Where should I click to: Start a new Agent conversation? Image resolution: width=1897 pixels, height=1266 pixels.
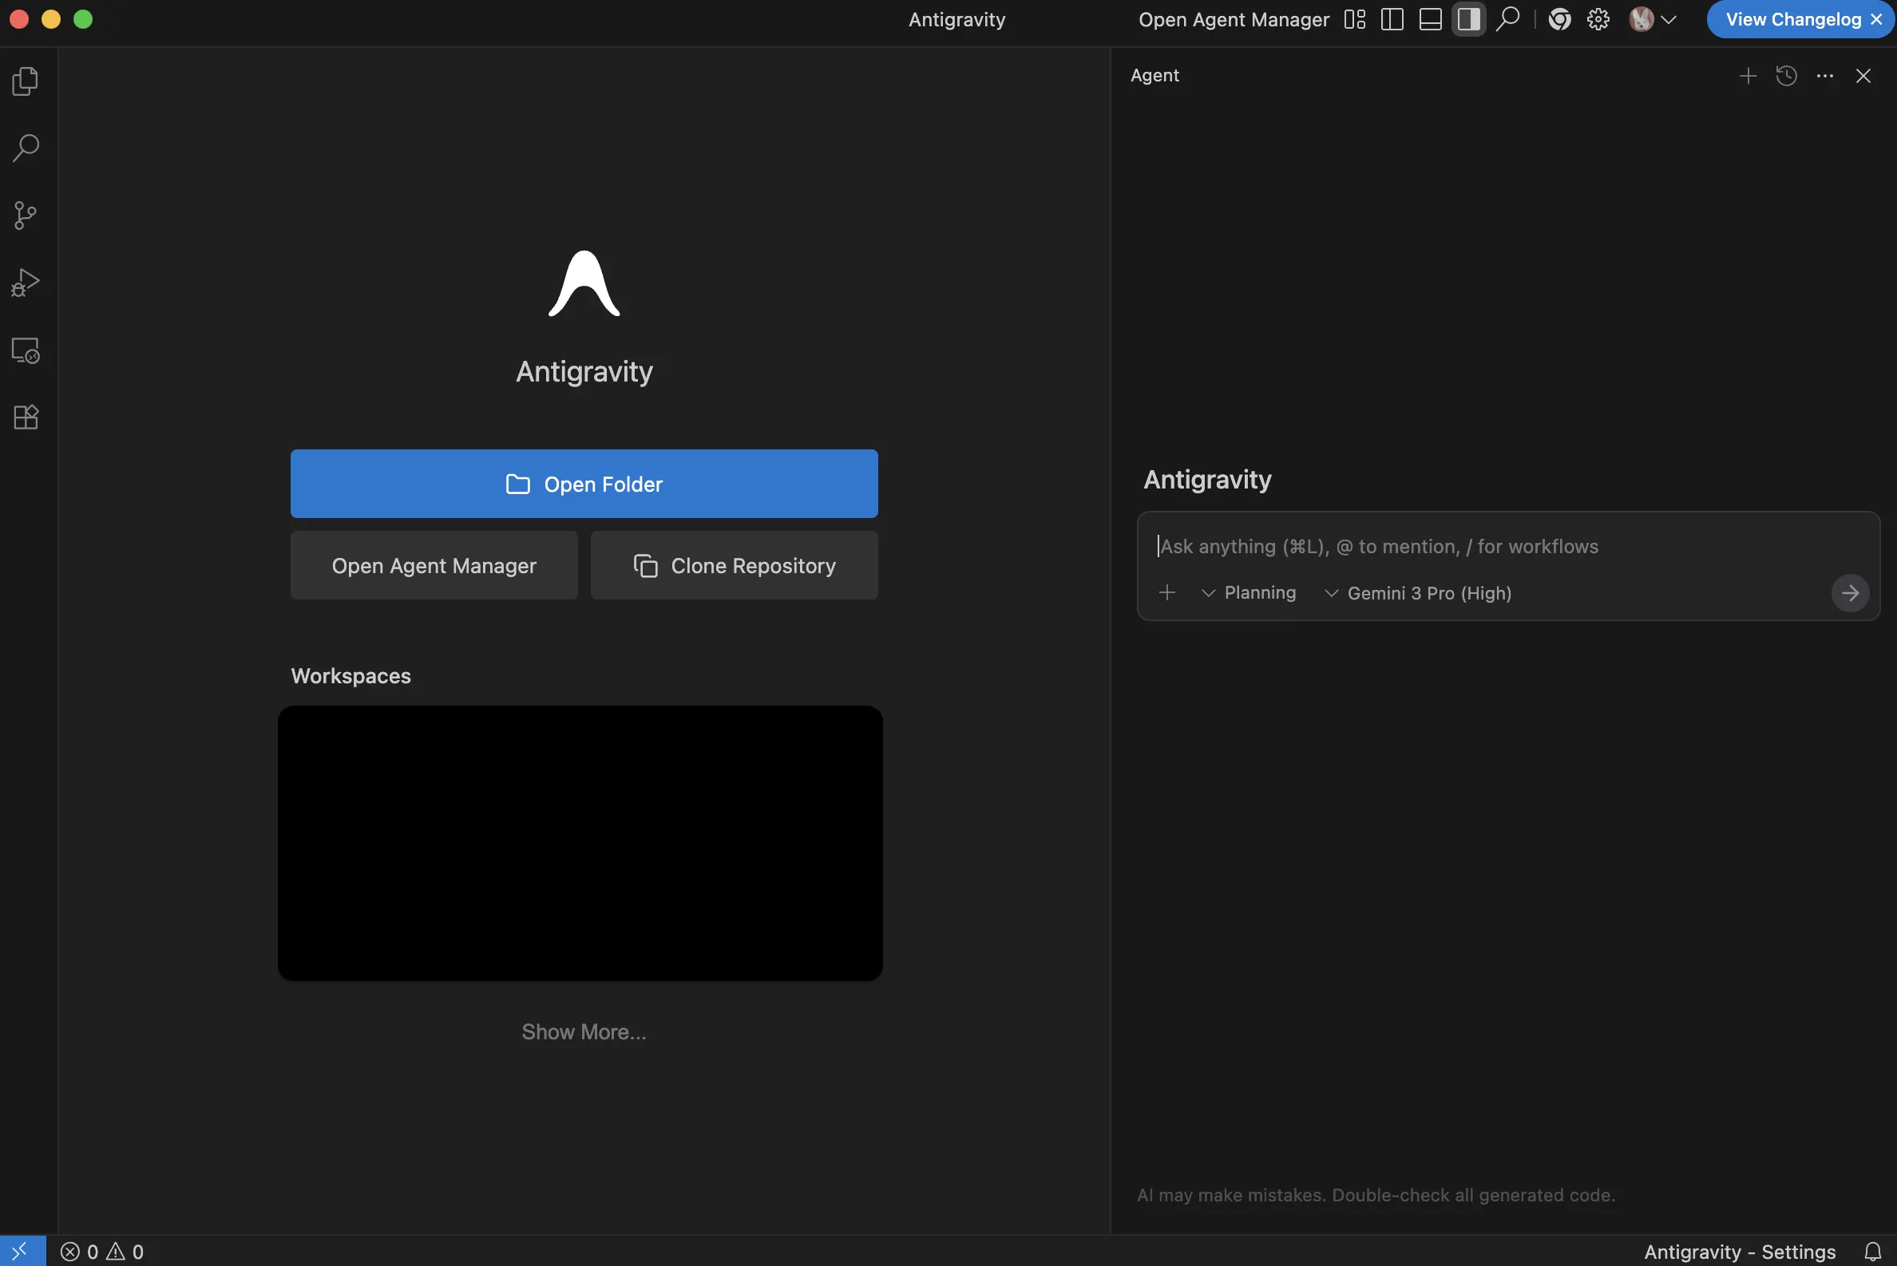[1747, 75]
